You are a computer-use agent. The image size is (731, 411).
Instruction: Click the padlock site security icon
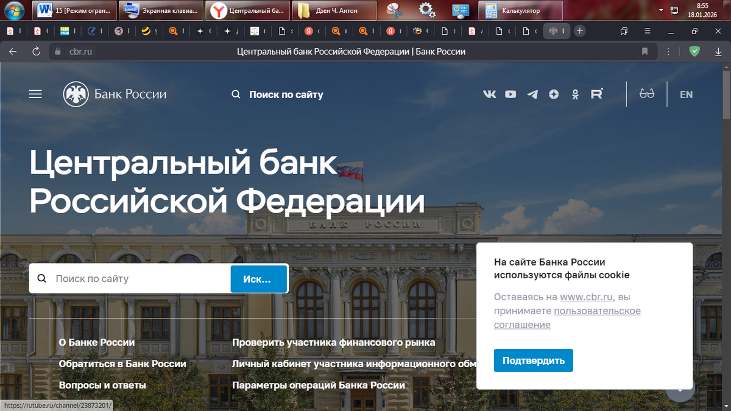(x=58, y=52)
